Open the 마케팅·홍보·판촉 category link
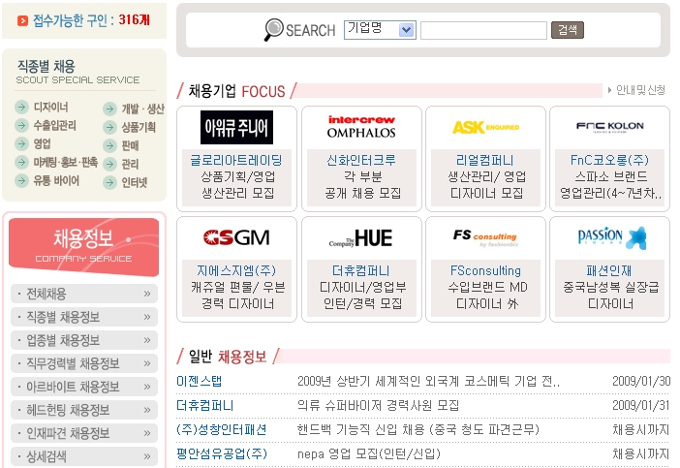680x468 pixels. tap(66, 162)
